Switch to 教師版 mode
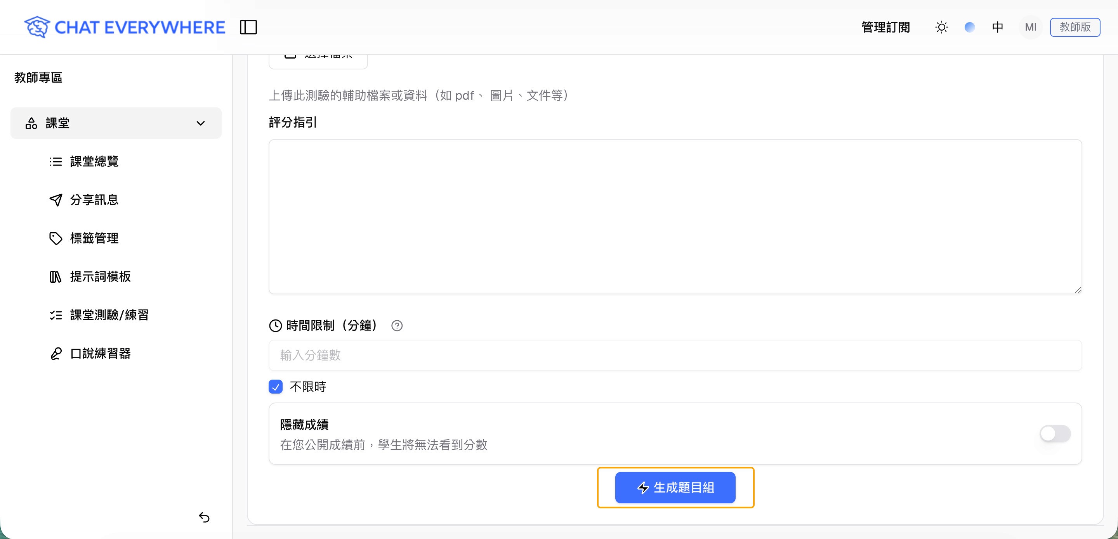This screenshot has width=1118, height=539. tap(1075, 27)
